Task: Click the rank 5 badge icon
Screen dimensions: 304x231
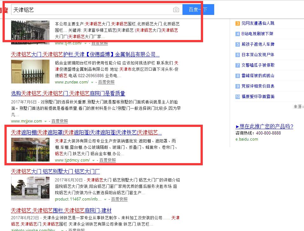Action: [x=238, y=44]
